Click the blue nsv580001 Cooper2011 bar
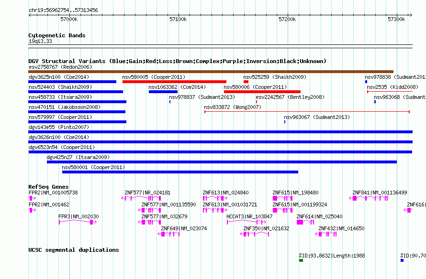The width and height of the screenshot is (426, 279). [180, 172]
